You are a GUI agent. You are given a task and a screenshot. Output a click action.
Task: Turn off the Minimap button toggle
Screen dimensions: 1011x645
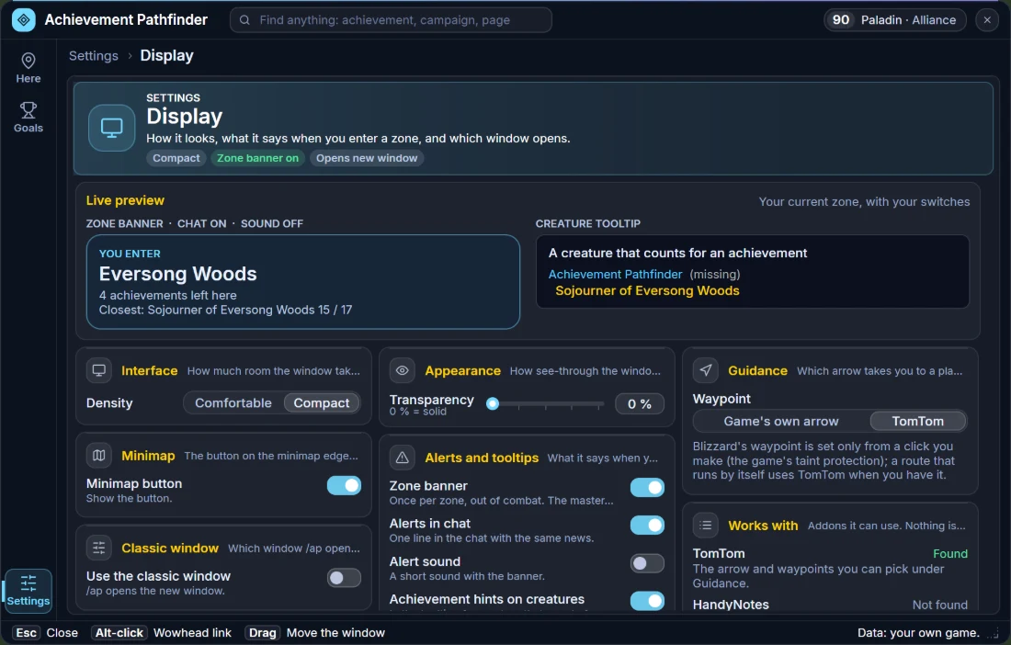(344, 485)
